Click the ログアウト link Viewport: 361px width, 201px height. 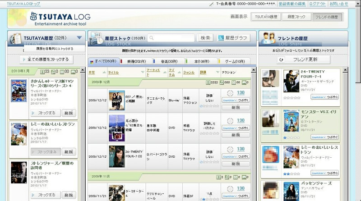[x=317, y=4]
